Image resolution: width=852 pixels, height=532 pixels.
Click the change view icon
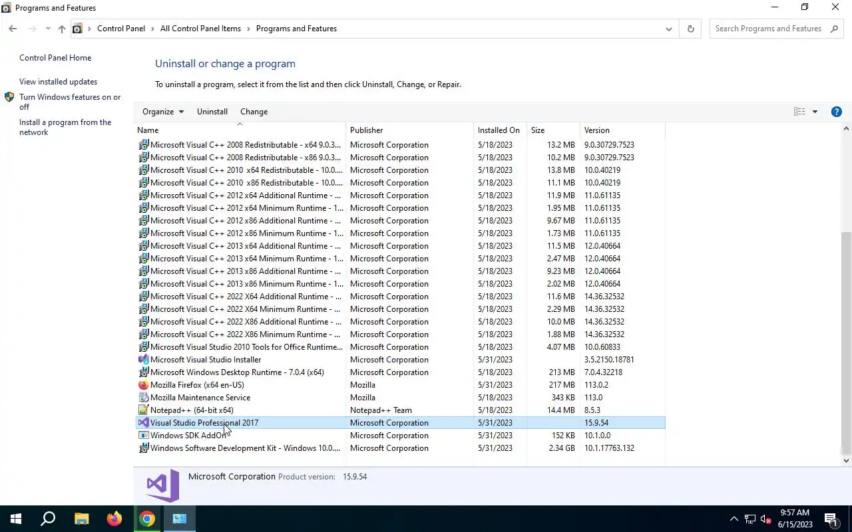click(799, 112)
